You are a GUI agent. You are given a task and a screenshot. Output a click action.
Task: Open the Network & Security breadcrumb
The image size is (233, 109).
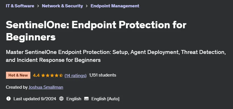click(x=63, y=6)
